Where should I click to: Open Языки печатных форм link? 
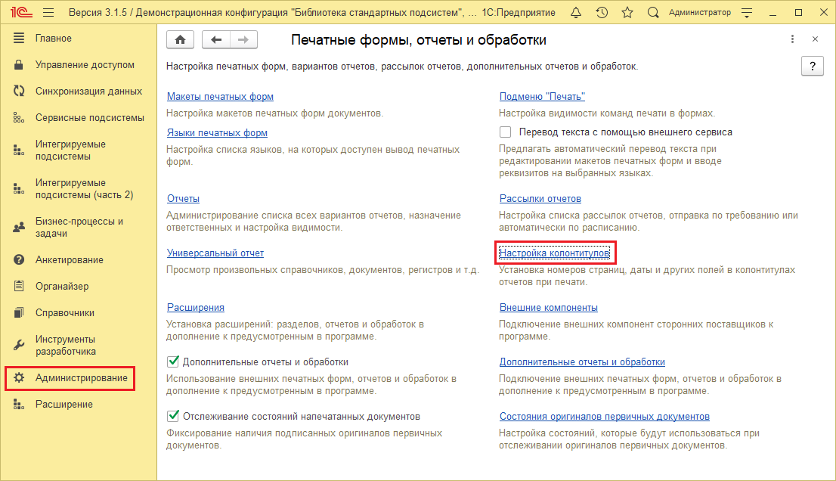coord(217,133)
